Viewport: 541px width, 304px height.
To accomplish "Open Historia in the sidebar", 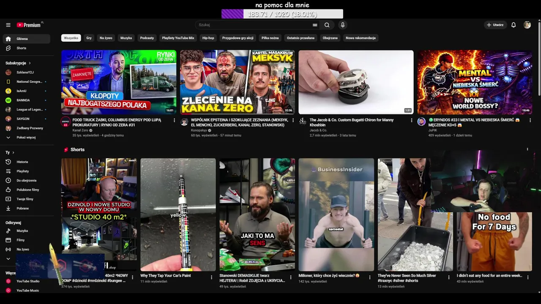I will (27, 162).
